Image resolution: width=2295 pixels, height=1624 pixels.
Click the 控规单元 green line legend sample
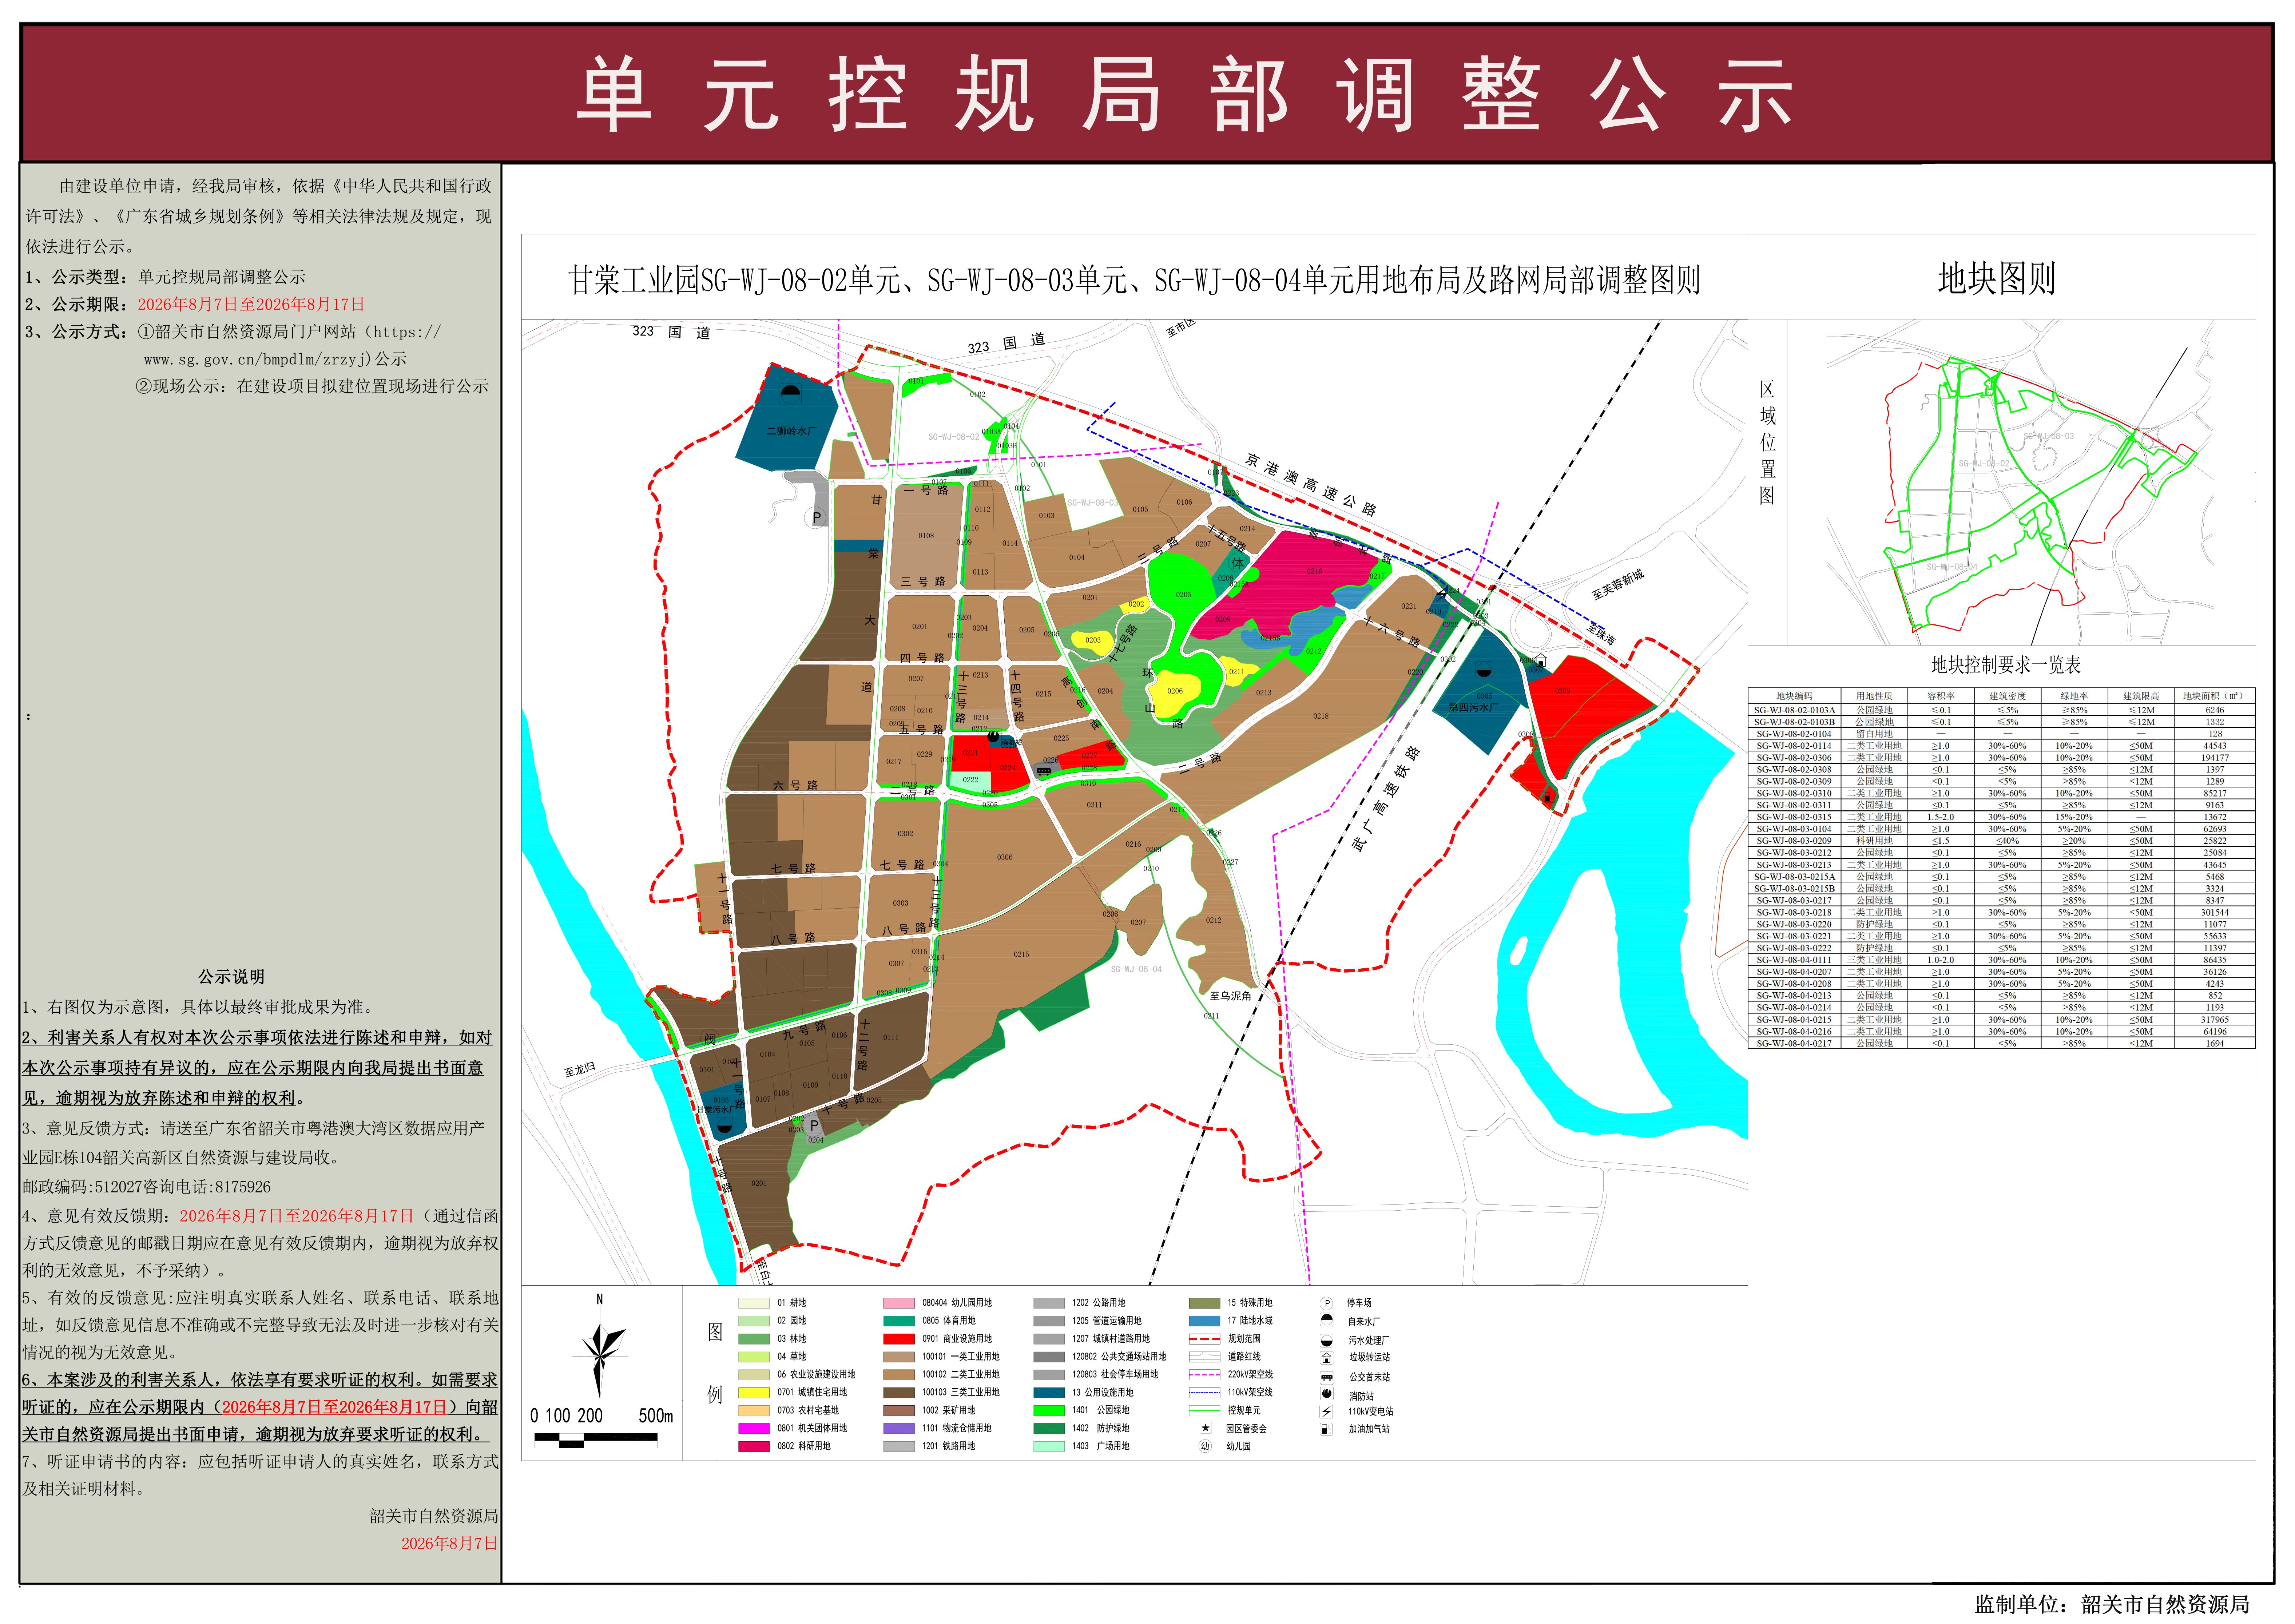pyautogui.click(x=1205, y=1411)
